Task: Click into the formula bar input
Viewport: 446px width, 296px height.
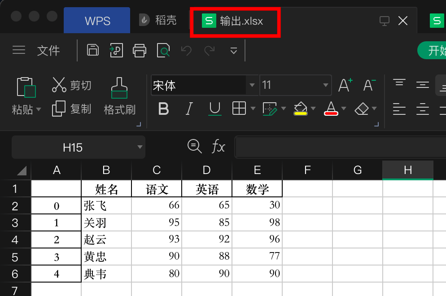Action: click(340, 147)
